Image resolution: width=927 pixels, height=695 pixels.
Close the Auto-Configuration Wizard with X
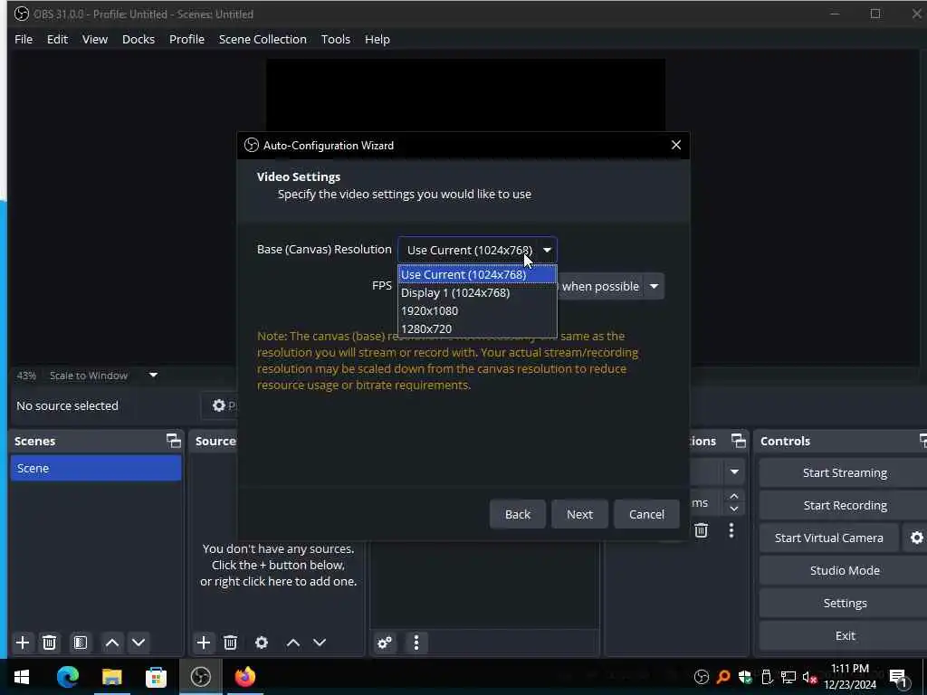(x=676, y=146)
